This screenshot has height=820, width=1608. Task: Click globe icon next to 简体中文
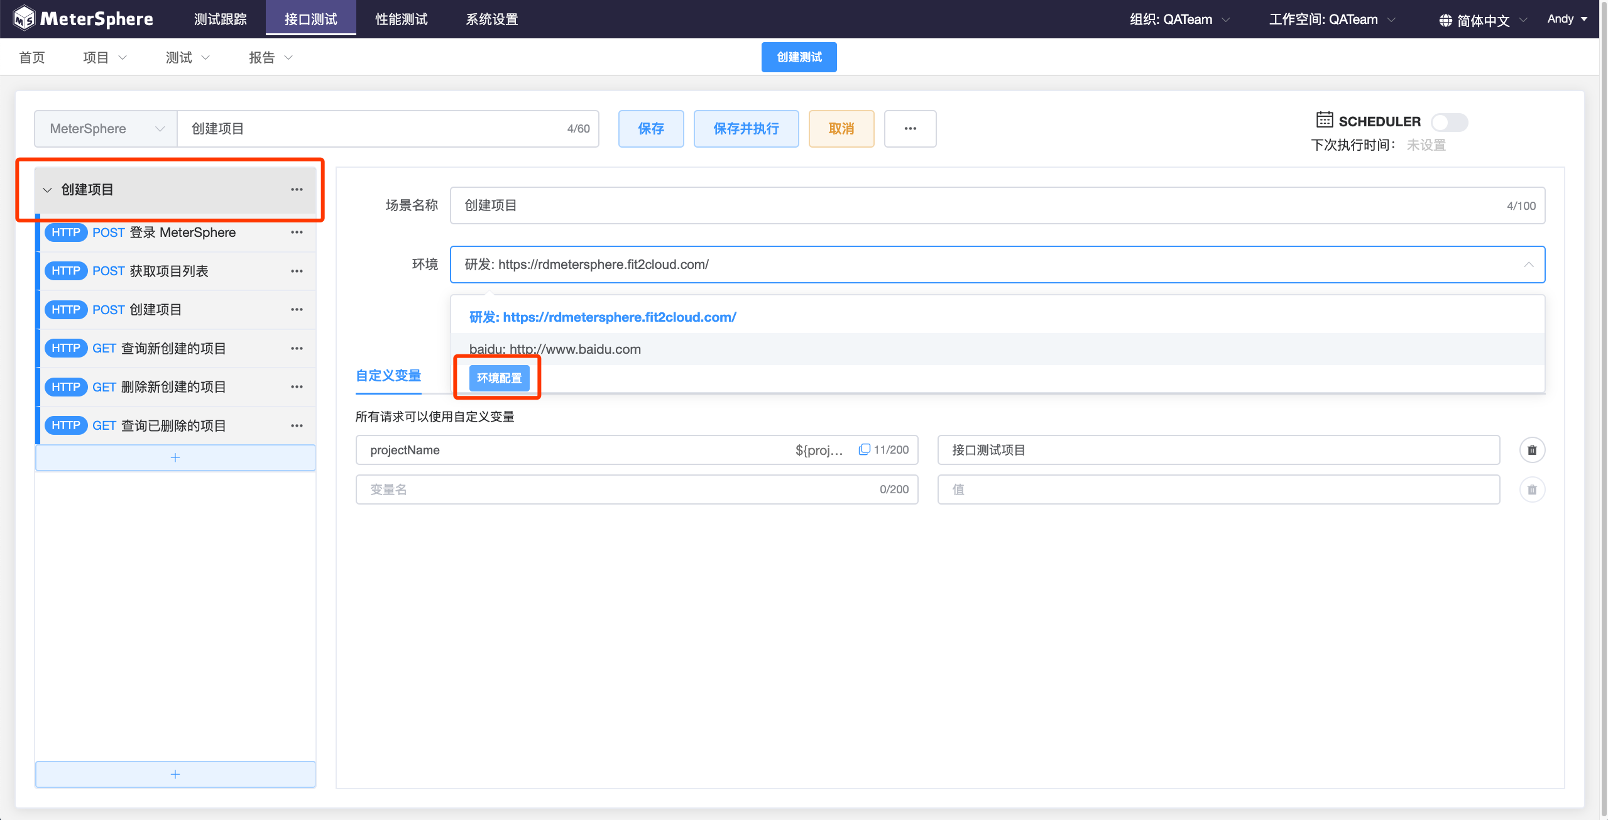click(1445, 20)
